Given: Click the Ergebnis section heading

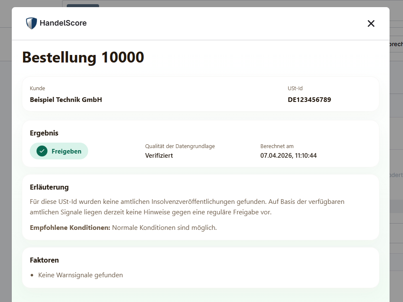Looking at the screenshot, I should [44, 133].
